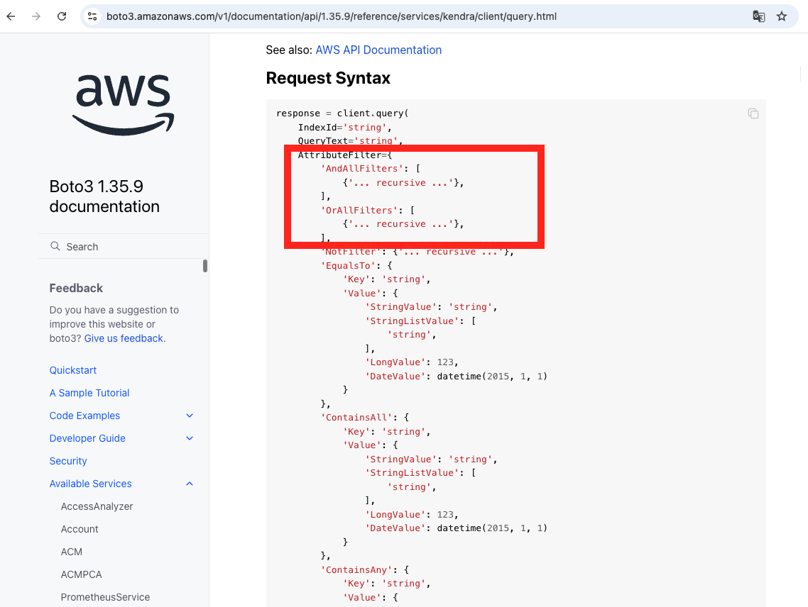Focus the Search documentation field
This screenshot has height=607, width=808.
click(x=124, y=246)
